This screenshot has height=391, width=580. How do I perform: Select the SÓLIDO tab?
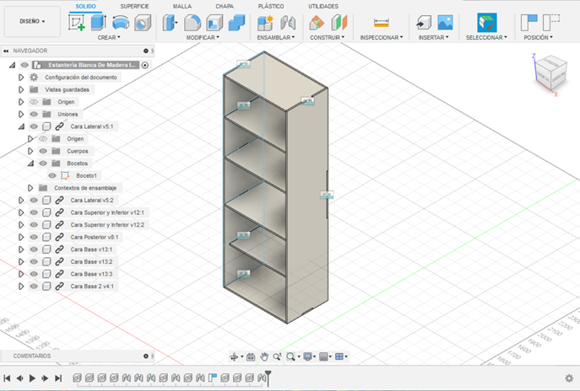tap(85, 6)
